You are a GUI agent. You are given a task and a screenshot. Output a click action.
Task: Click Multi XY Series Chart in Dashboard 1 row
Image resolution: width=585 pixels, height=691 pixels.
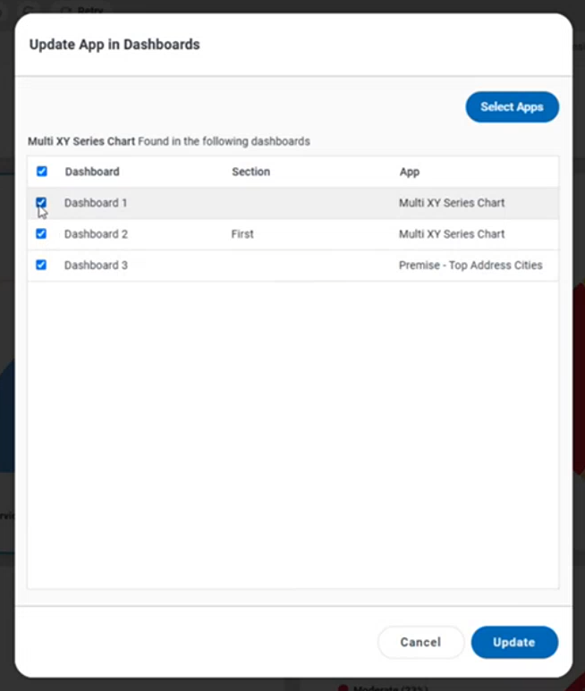tap(452, 203)
